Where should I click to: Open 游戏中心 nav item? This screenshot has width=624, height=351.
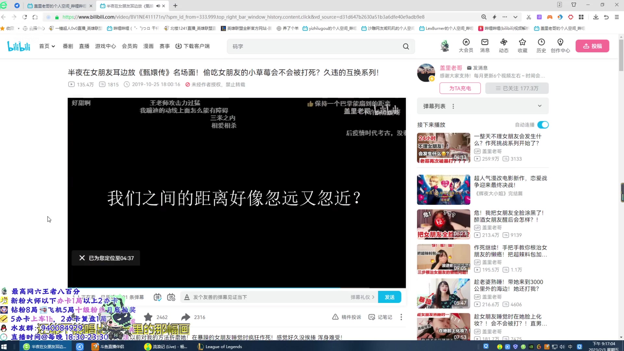point(105,46)
